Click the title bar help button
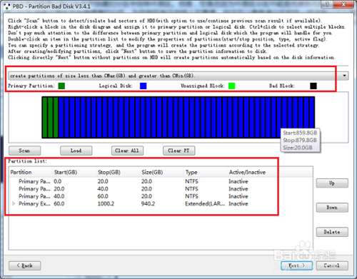This screenshot has width=357, height=279. pyautogui.click(x=327, y=4)
